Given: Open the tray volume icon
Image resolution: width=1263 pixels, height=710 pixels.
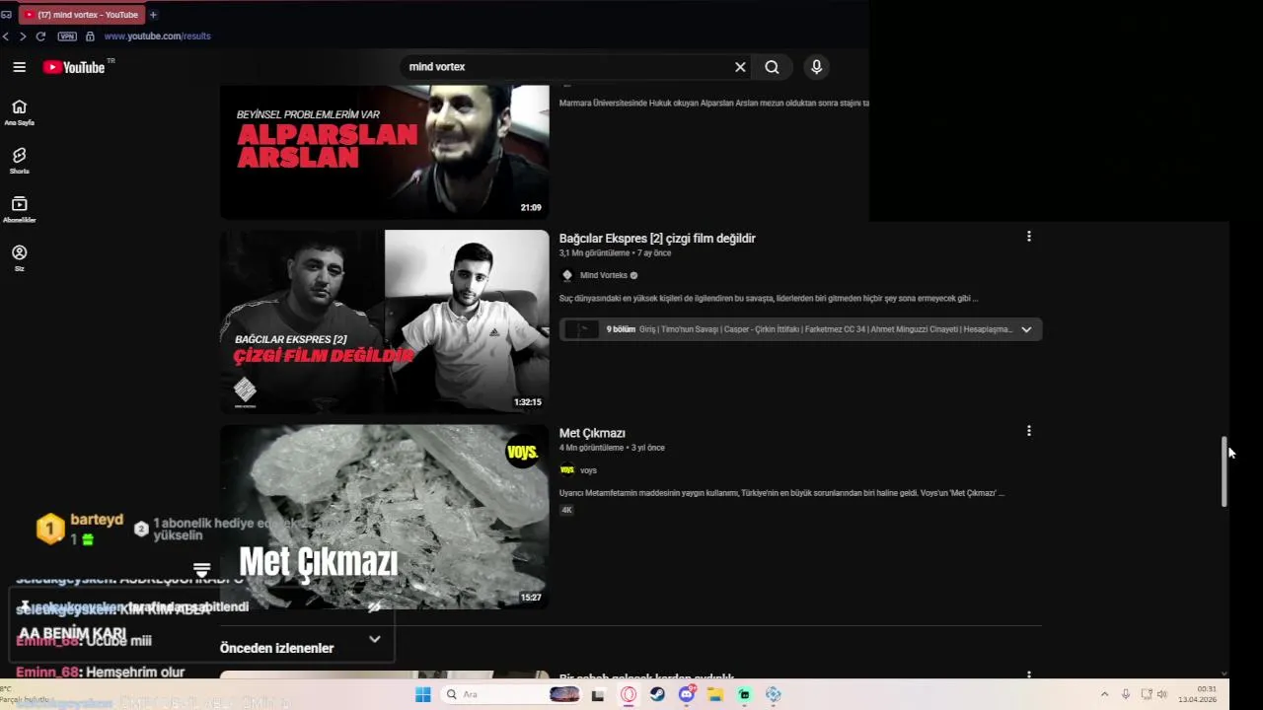Looking at the screenshot, I should click(1162, 694).
